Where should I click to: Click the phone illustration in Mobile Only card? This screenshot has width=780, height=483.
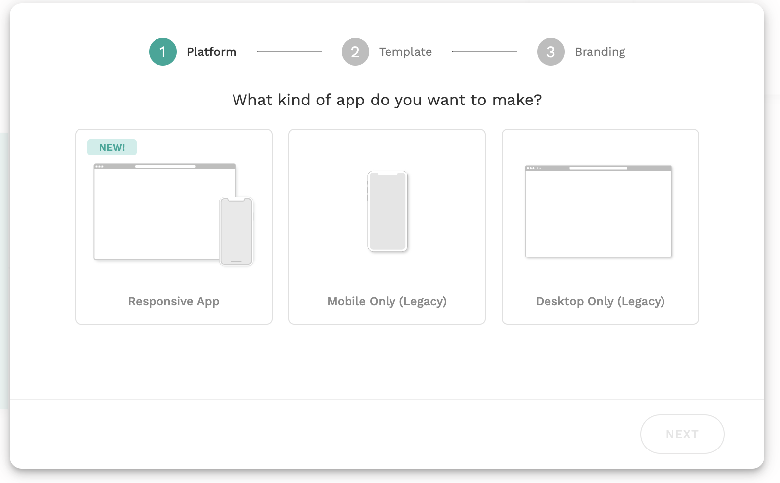388,211
